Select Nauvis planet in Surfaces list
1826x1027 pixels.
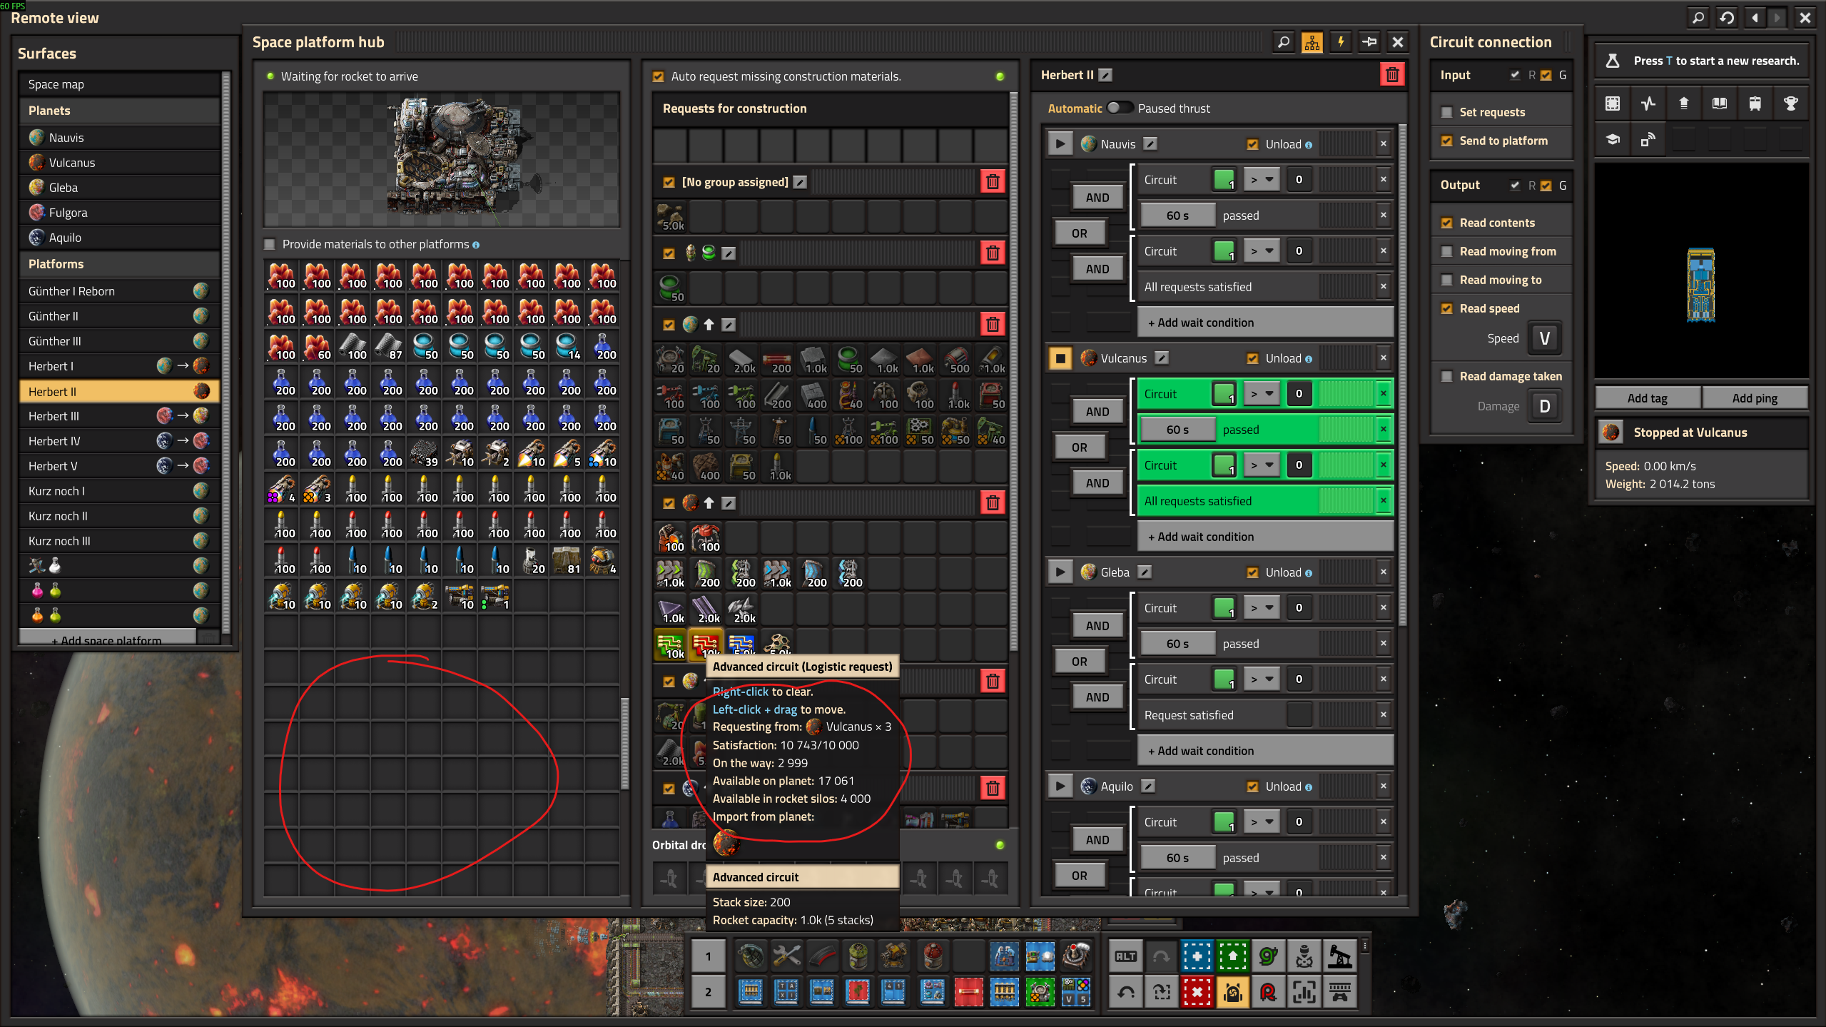pyautogui.click(x=120, y=138)
